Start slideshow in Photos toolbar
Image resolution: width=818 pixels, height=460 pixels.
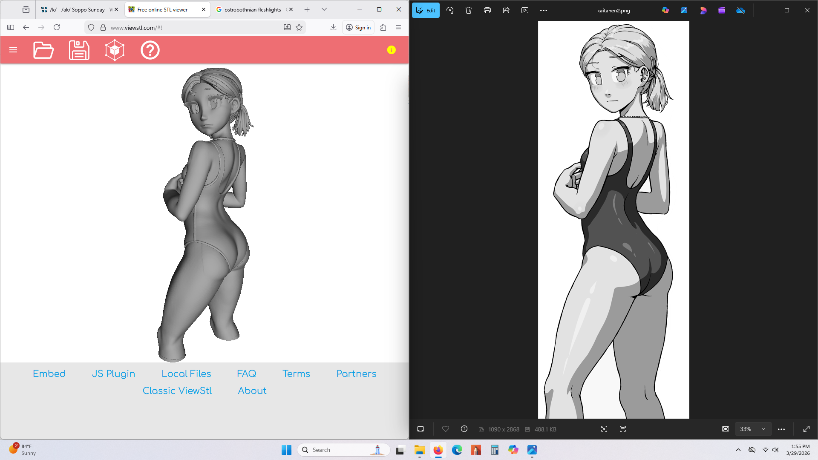(525, 10)
